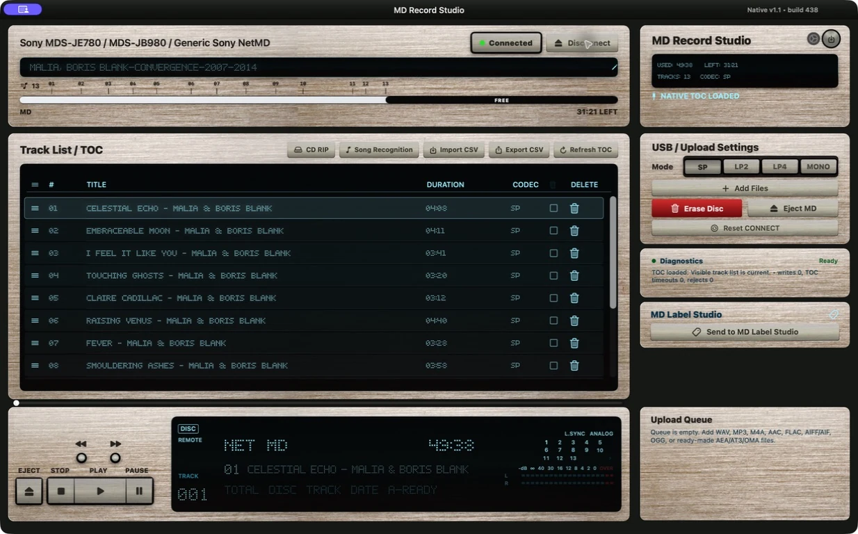The image size is (858, 534).
Task: Grab the reorder handle of track 05
Action: [x=35, y=298]
